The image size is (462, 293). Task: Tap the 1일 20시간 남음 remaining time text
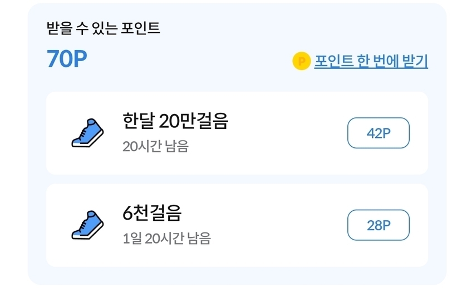pos(166,239)
